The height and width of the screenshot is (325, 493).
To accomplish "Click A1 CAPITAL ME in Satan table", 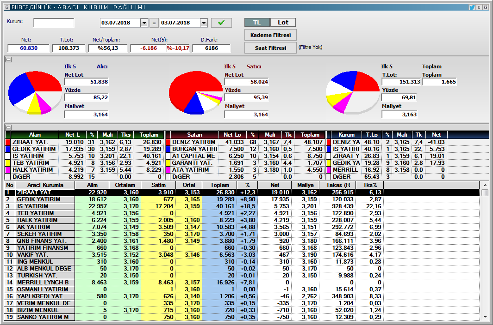I will tap(193, 156).
